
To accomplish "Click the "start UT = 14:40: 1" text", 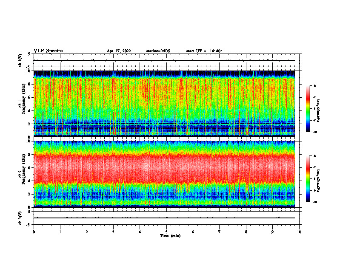I will coord(206,51).
